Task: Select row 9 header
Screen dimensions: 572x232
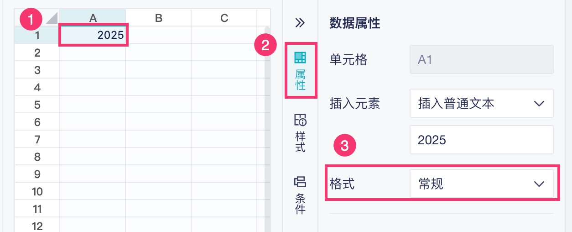Action: (x=37, y=174)
